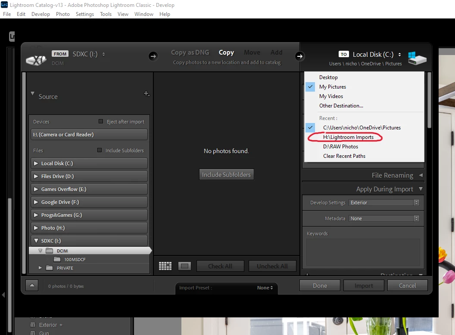This screenshot has width=455, height=335.
Task: Click the Local Disk drive icon
Action: point(417,58)
